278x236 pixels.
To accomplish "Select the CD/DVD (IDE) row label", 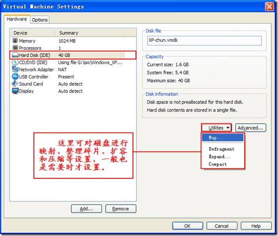I will click(33, 63).
